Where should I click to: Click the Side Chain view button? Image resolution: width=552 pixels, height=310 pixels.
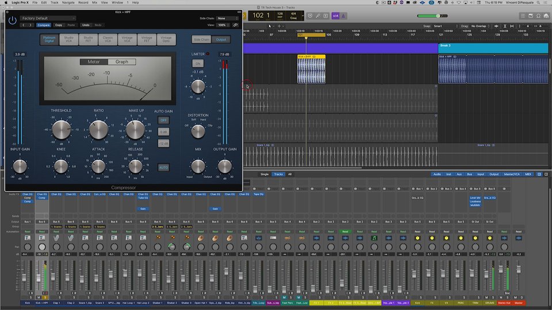tap(201, 40)
